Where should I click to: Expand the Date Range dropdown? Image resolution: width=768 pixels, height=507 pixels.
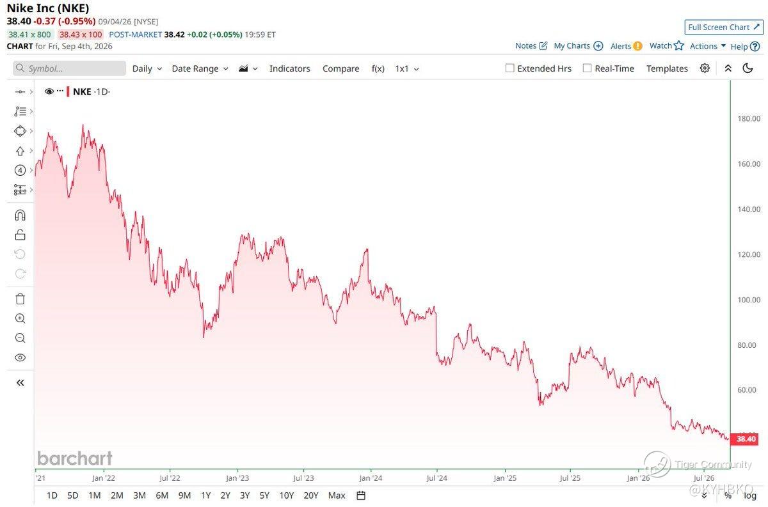(x=200, y=68)
